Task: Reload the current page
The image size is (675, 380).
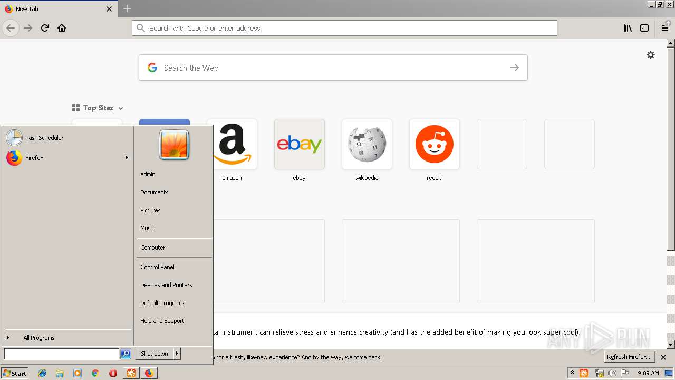Action: tap(45, 28)
